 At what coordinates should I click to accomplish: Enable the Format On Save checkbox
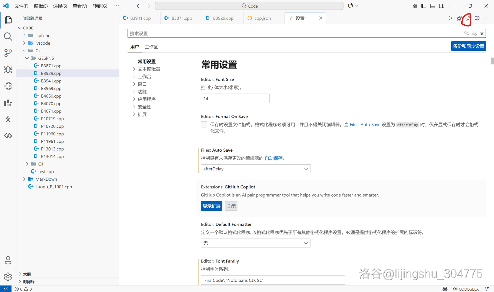204,124
